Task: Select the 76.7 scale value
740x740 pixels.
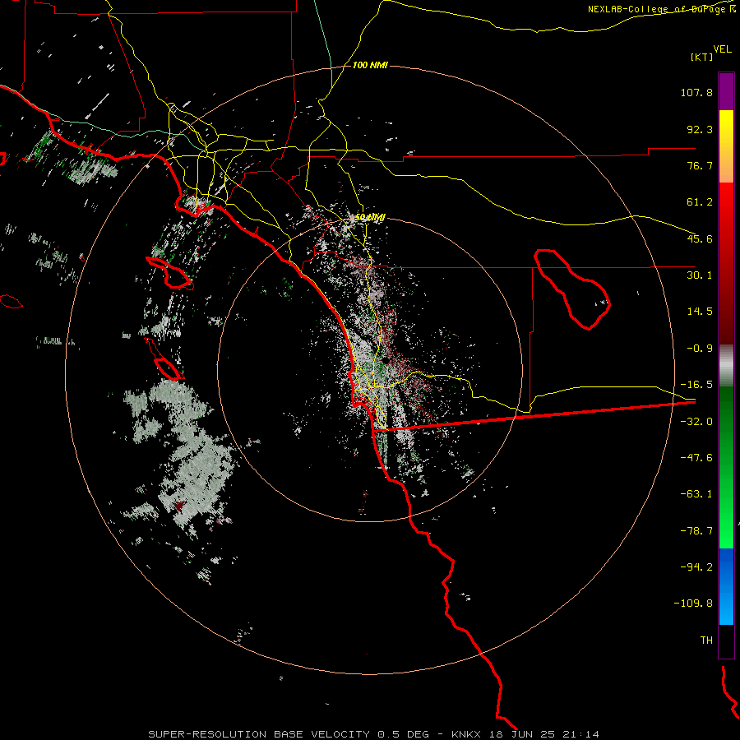Action: tap(700, 165)
